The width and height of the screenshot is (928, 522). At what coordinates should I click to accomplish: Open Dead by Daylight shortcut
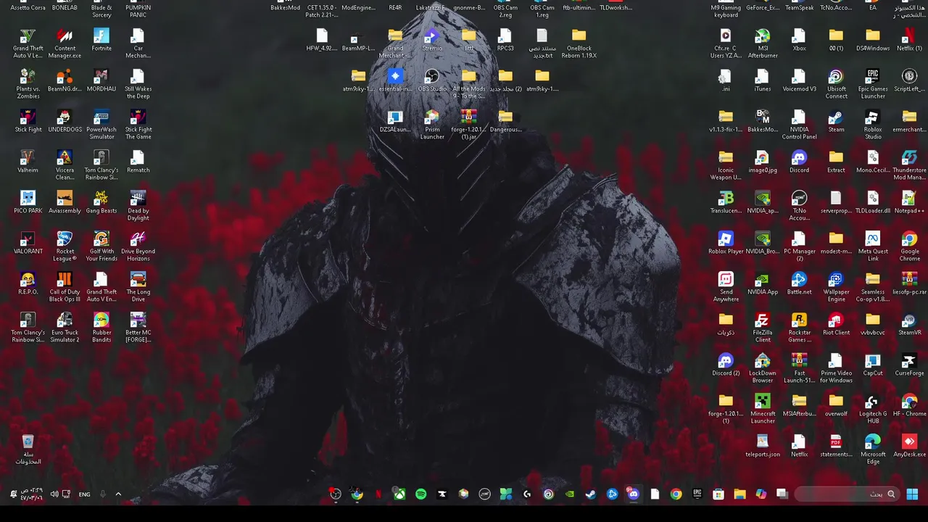point(138,206)
